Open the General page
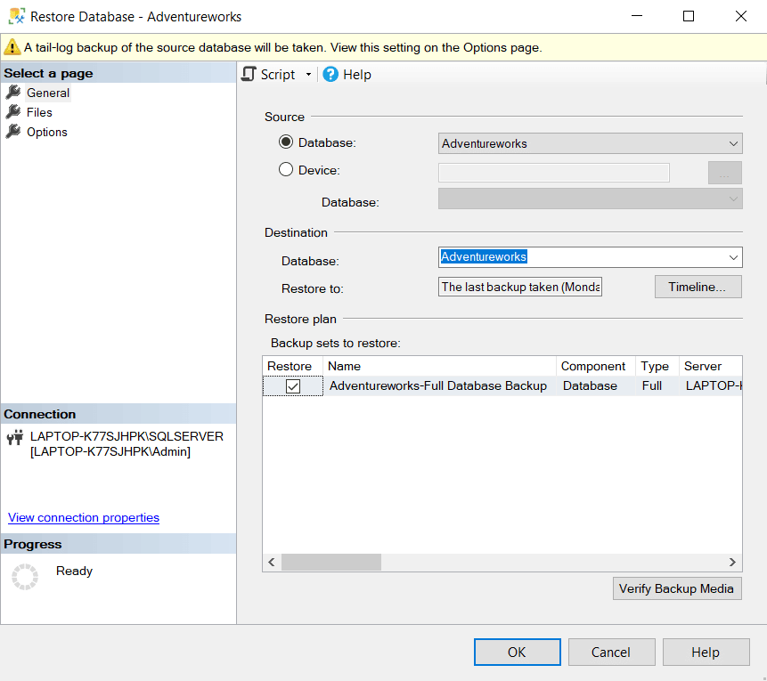Image resolution: width=767 pixels, height=681 pixels. tap(48, 93)
